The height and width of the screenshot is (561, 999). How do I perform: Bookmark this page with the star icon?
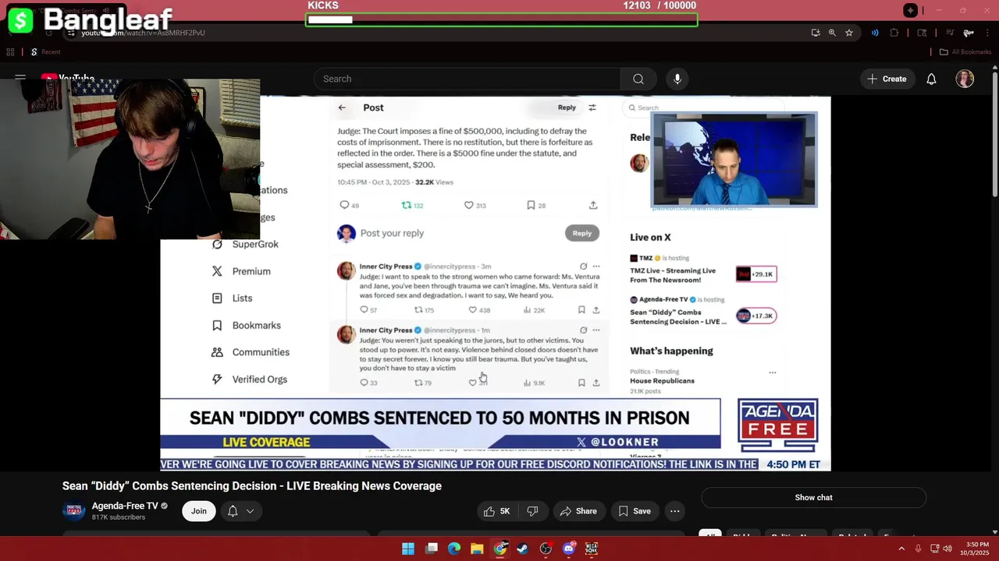tap(849, 33)
